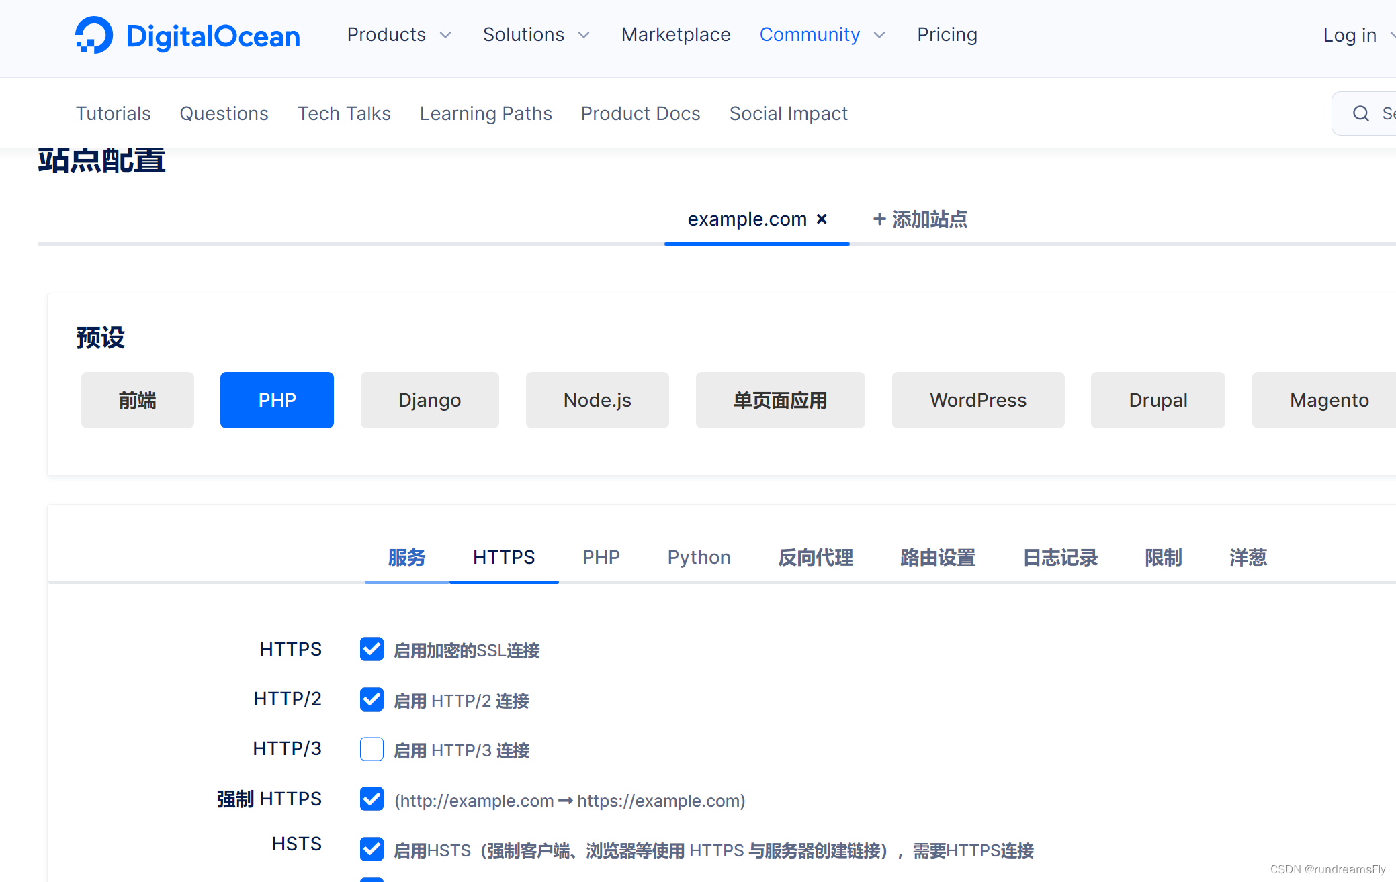The image size is (1396, 882).
Task: Open Social Impact link
Action: pyautogui.click(x=789, y=113)
